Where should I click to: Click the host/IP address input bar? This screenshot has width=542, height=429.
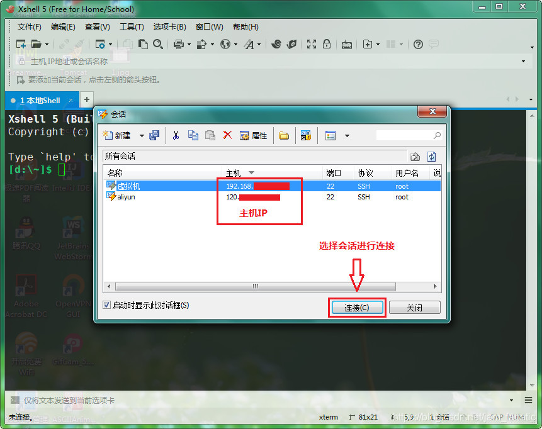point(273,62)
